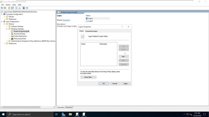
Task: Open the Windows Start menu
Action: pyautogui.click(x=3, y=114)
